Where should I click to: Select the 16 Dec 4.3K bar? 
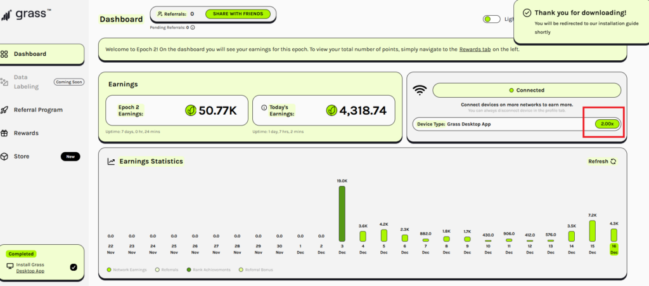(x=614, y=235)
